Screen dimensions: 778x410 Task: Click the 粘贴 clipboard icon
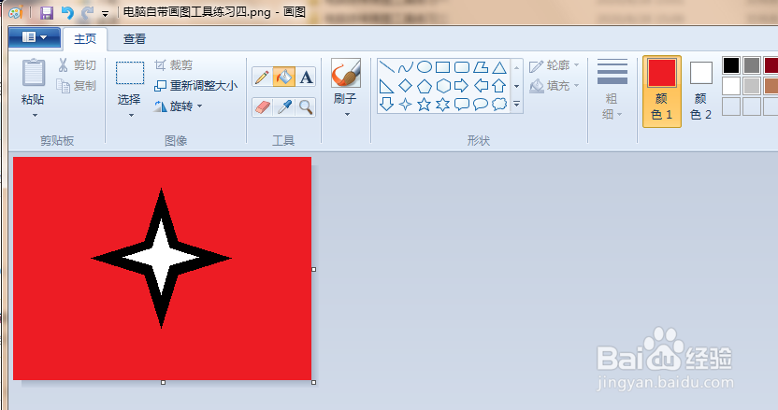pyautogui.click(x=34, y=73)
